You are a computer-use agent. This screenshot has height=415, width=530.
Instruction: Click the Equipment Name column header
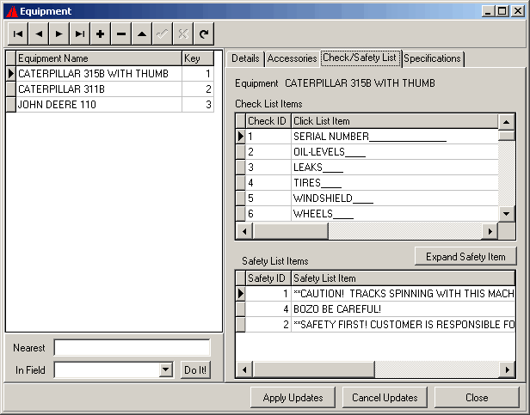pos(99,58)
